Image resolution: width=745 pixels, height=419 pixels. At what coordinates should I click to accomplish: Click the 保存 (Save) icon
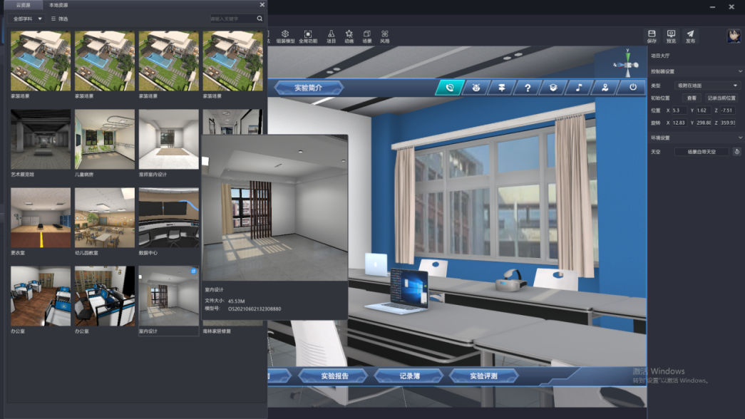click(x=652, y=36)
